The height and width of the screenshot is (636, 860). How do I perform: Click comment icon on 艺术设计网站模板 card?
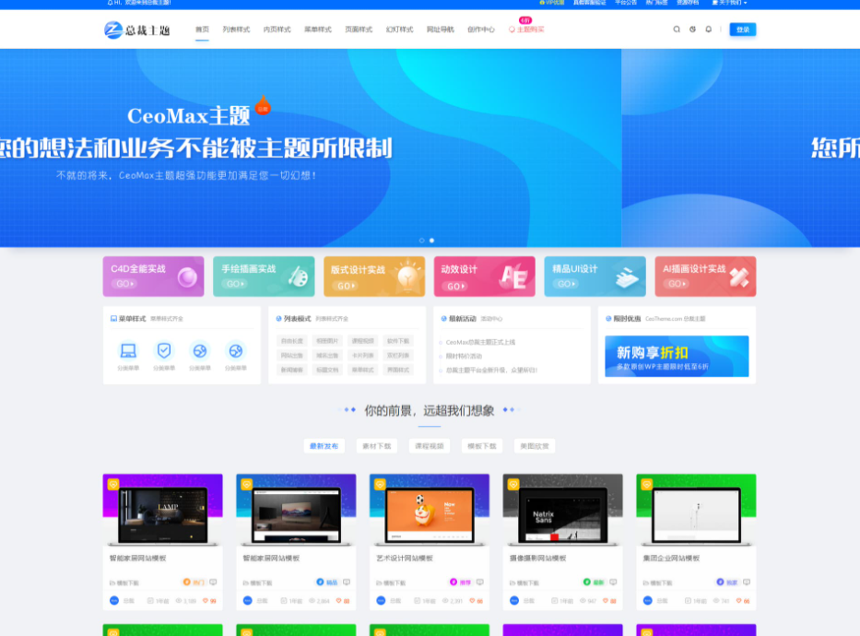tap(480, 583)
